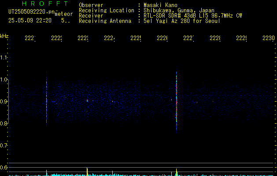Screen dimensions: 277x176
Task: Click the echo spot below 2224
Action: 113,101
